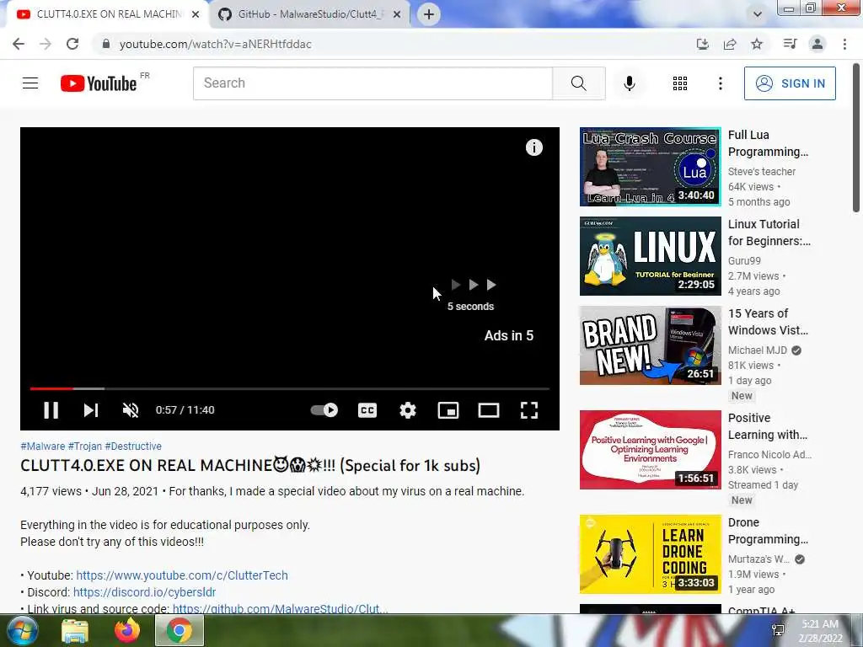Image resolution: width=863 pixels, height=647 pixels.
Task: Open YouTube settings three-dot menu
Action: click(x=721, y=83)
